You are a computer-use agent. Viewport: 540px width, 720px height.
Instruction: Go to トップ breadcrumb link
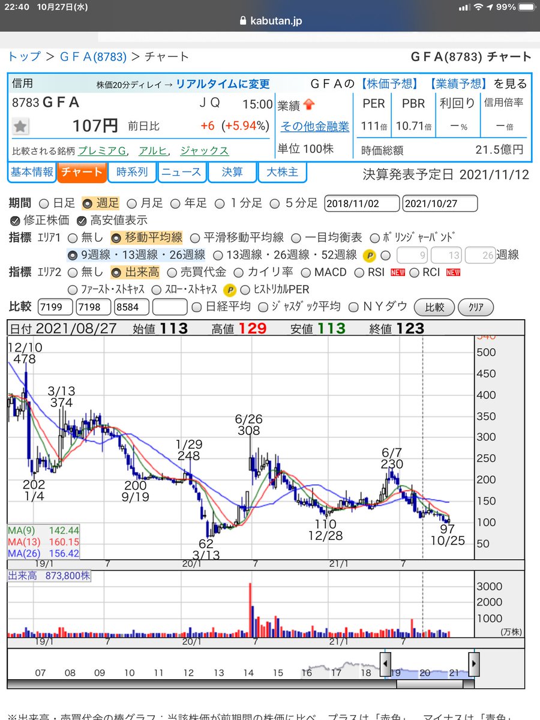24,56
